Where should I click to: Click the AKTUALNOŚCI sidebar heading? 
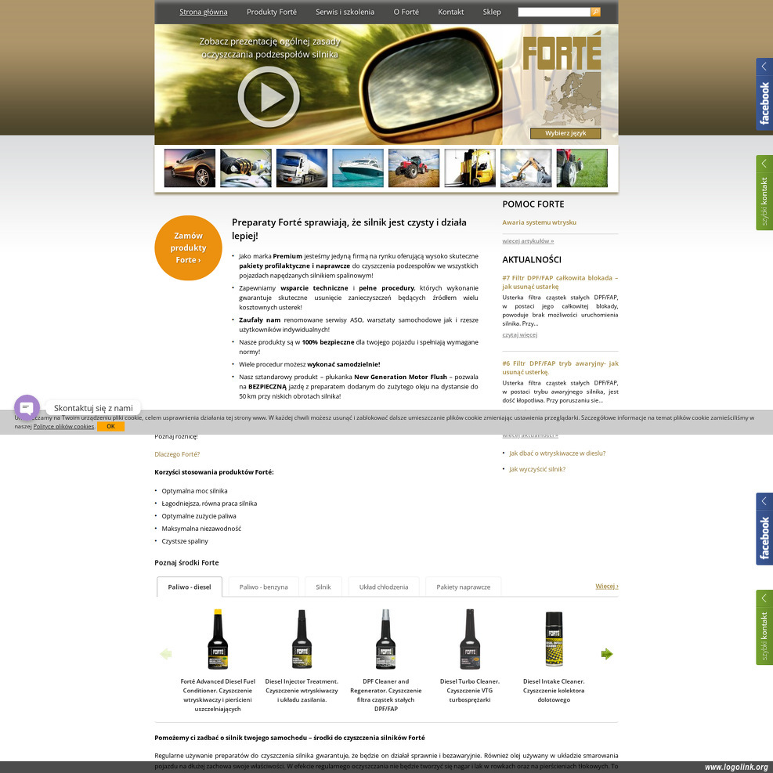point(532,260)
